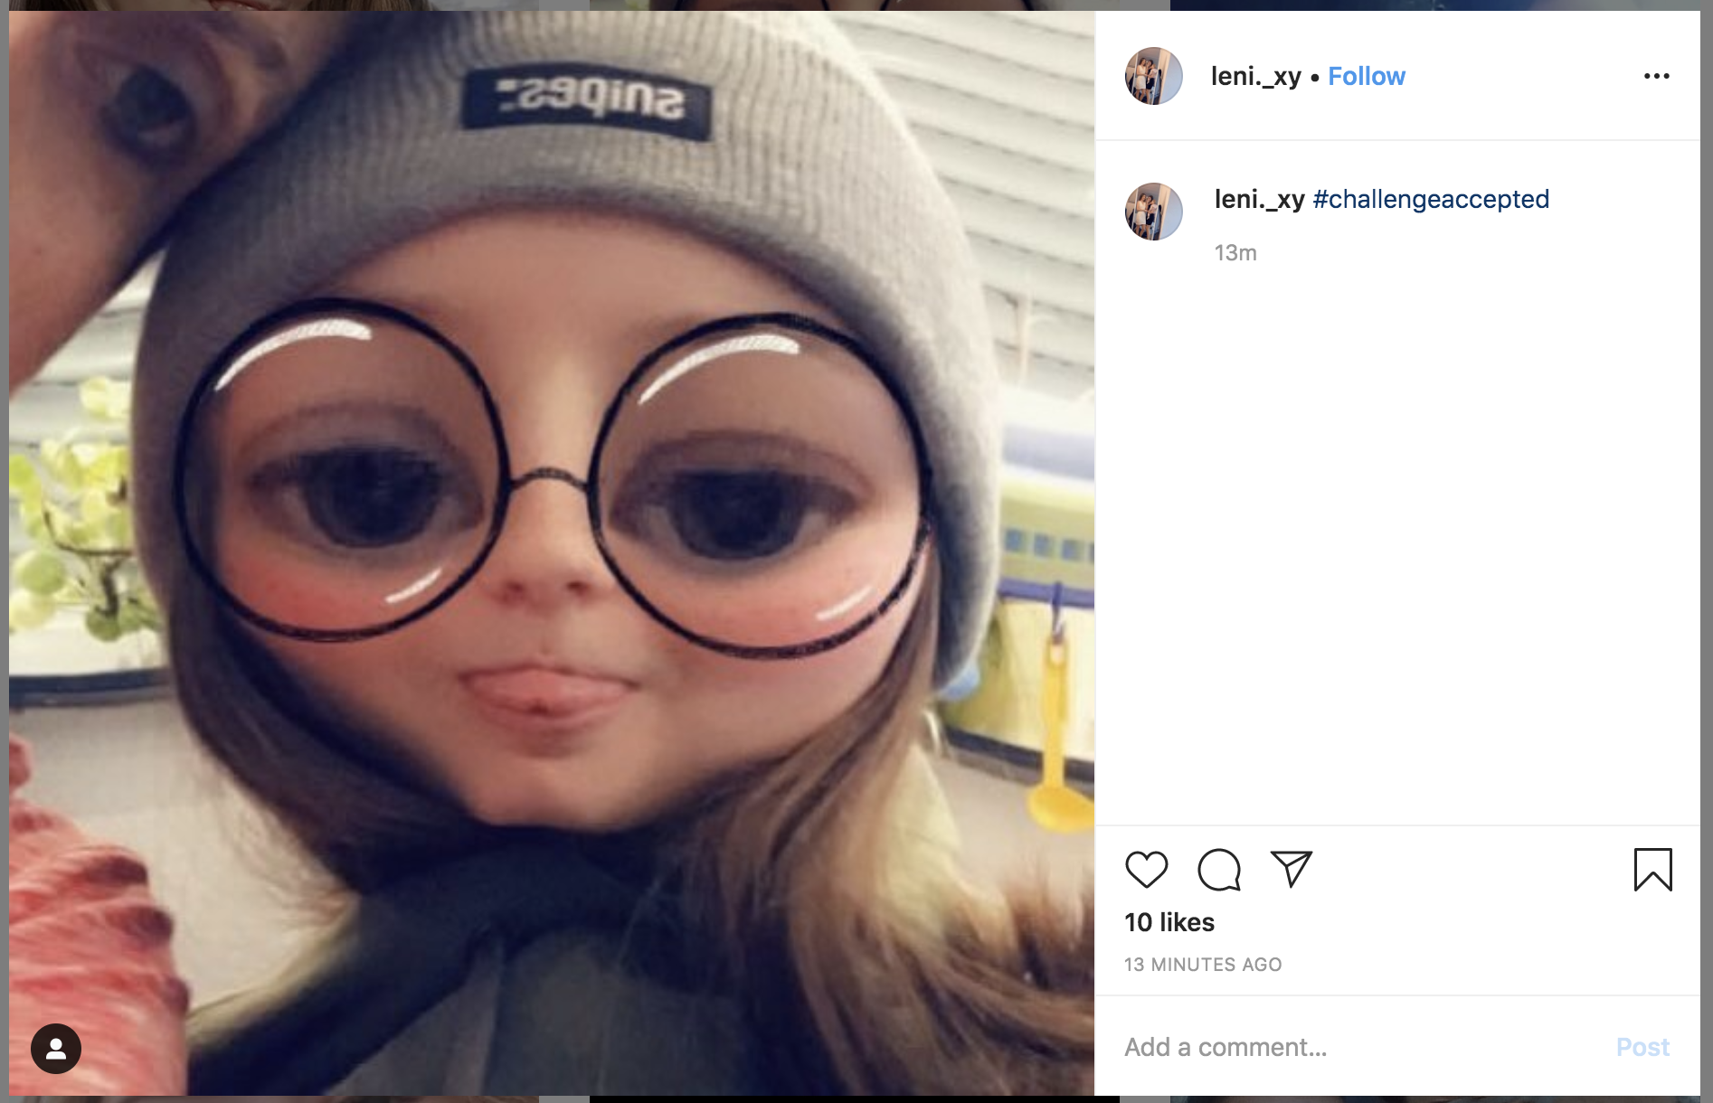The image size is (1713, 1103).
Task: Open comment bubble icon
Action: (x=1218, y=870)
